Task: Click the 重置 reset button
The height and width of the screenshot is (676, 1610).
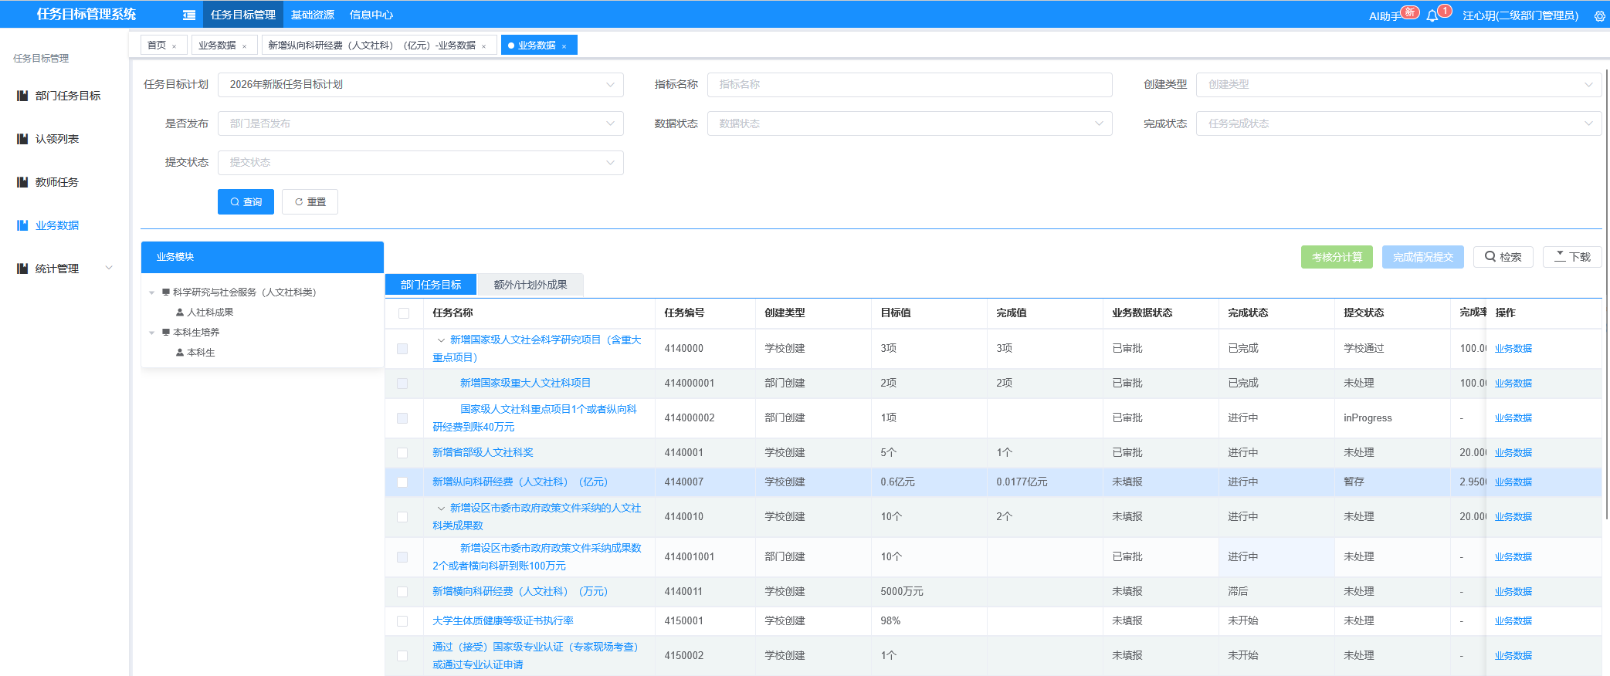Action: pos(310,202)
